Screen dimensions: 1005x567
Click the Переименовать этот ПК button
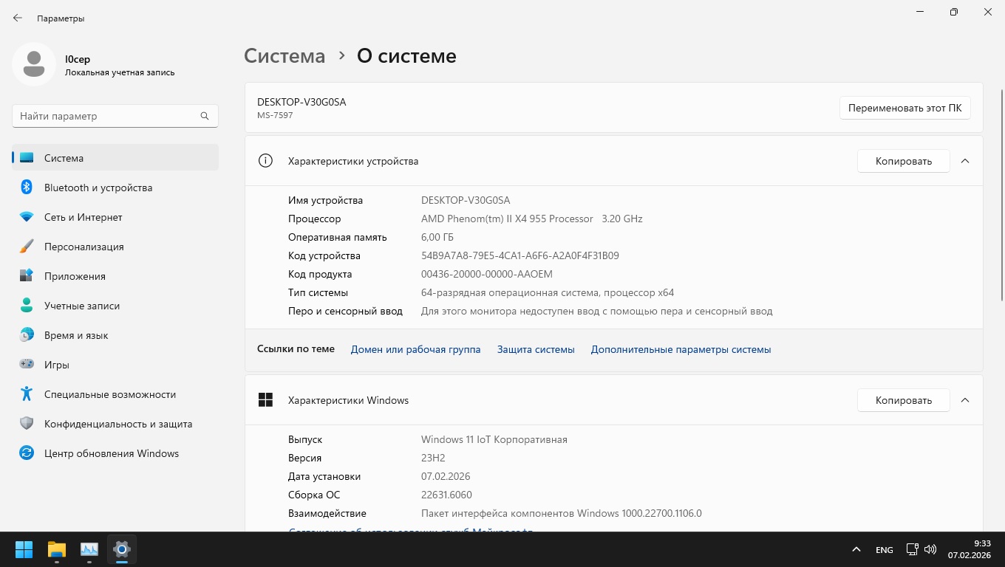click(x=905, y=108)
